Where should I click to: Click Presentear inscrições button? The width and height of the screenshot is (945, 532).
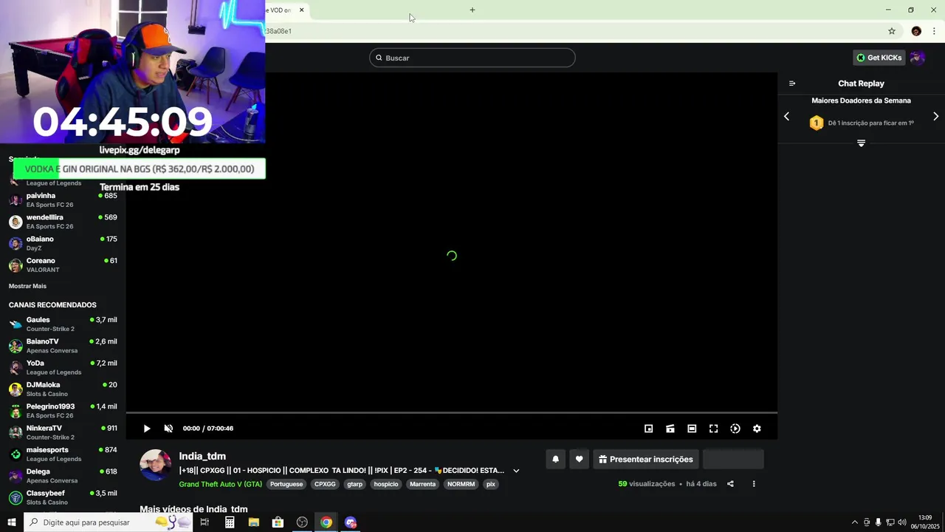tap(646, 459)
